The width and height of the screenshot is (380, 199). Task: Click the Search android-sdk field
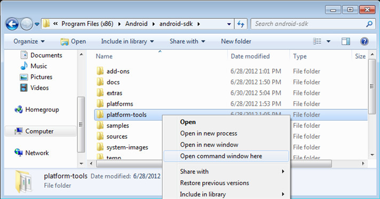coord(313,24)
